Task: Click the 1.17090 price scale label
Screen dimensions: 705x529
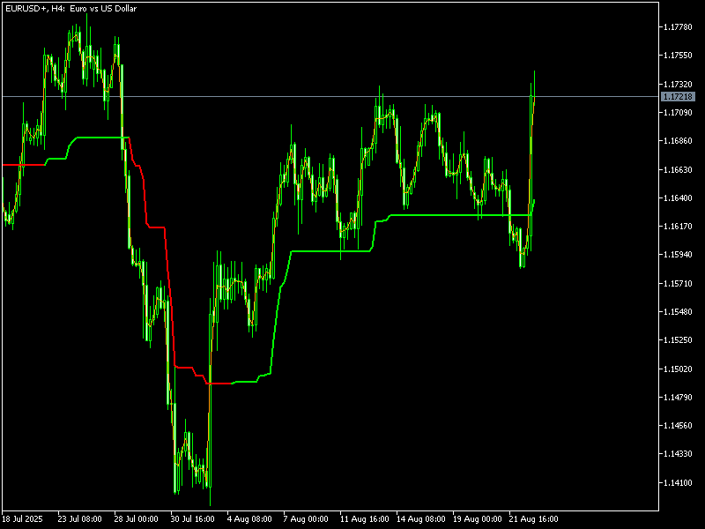Action: click(x=678, y=113)
